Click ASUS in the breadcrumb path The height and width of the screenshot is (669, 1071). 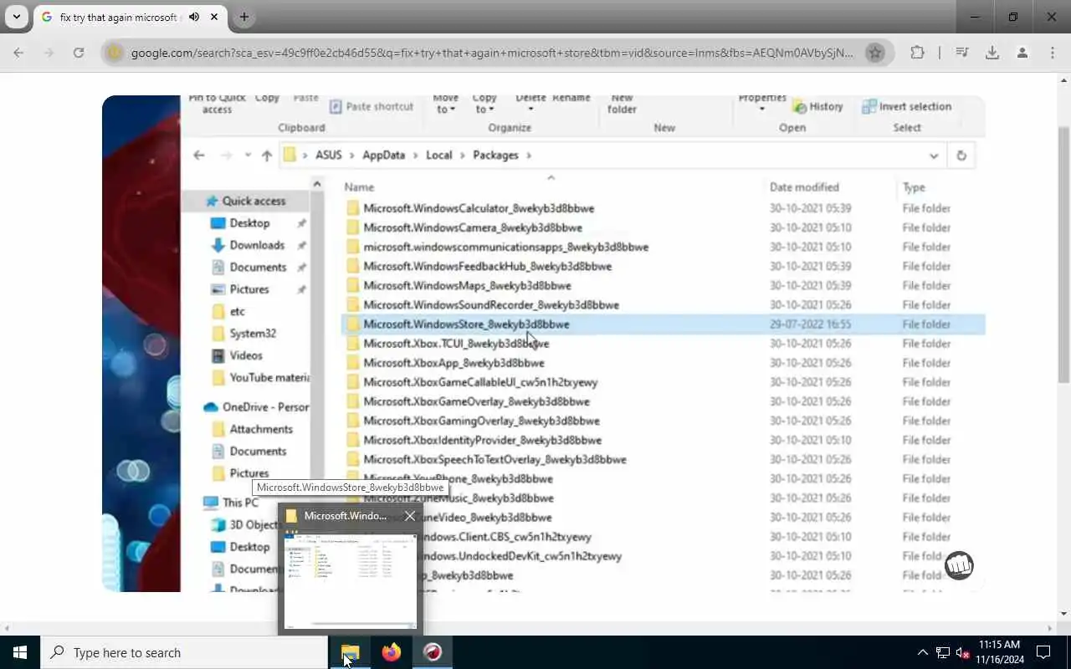[x=329, y=155]
